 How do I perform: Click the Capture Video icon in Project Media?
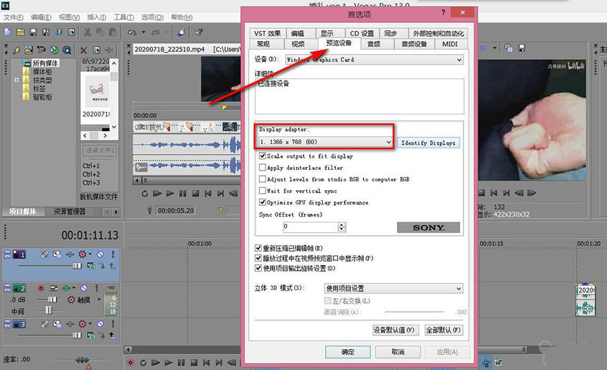click(41, 50)
